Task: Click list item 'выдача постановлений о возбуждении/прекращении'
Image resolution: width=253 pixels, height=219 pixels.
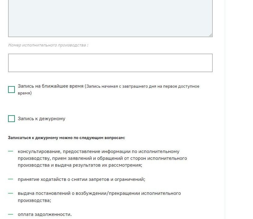Action: pyautogui.click(x=99, y=197)
